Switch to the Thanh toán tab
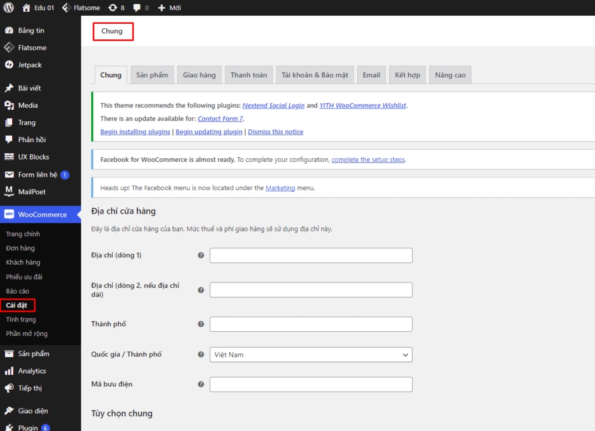595x431 pixels. click(249, 75)
